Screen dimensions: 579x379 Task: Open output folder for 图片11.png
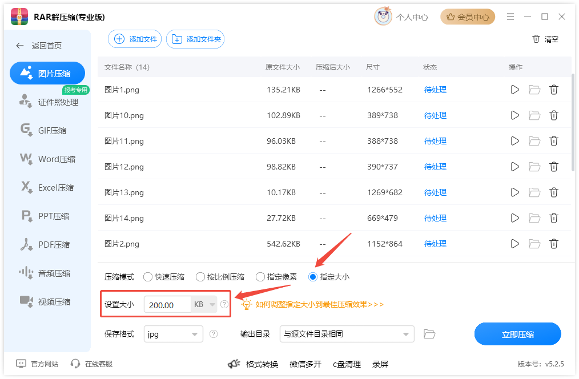tap(534, 141)
